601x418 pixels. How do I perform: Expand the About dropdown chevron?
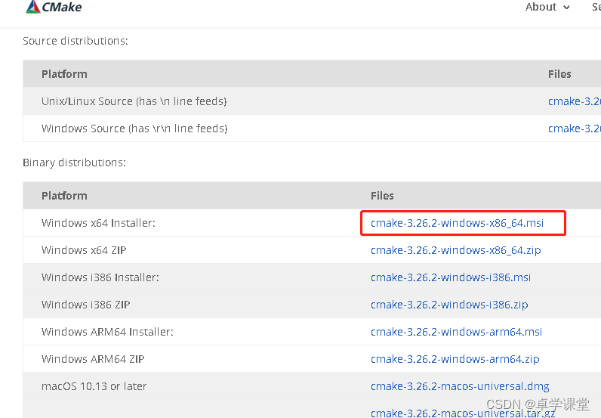coord(566,8)
